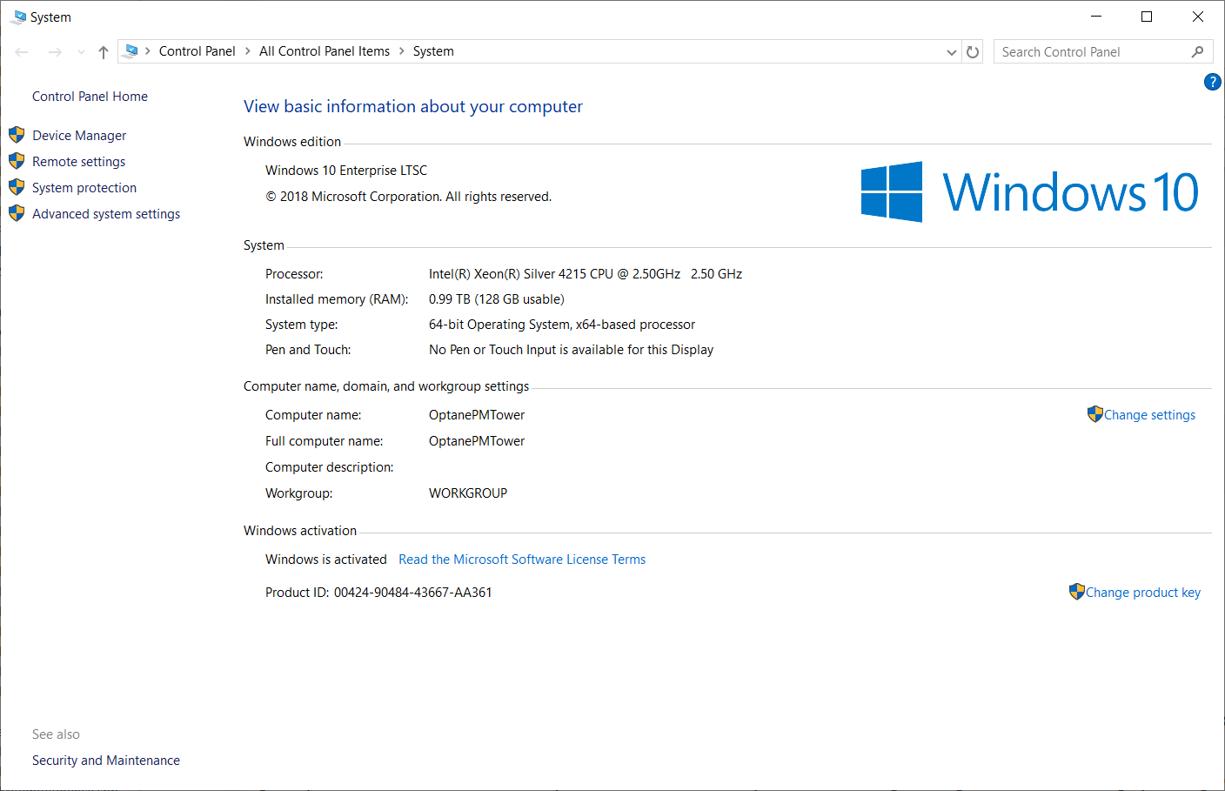This screenshot has height=791, width=1225.
Task: Open Remote settings
Action: (x=78, y=162)
